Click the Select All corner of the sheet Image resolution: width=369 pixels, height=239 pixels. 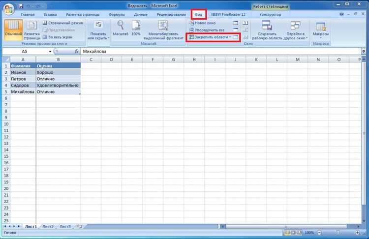click(6, 60)
